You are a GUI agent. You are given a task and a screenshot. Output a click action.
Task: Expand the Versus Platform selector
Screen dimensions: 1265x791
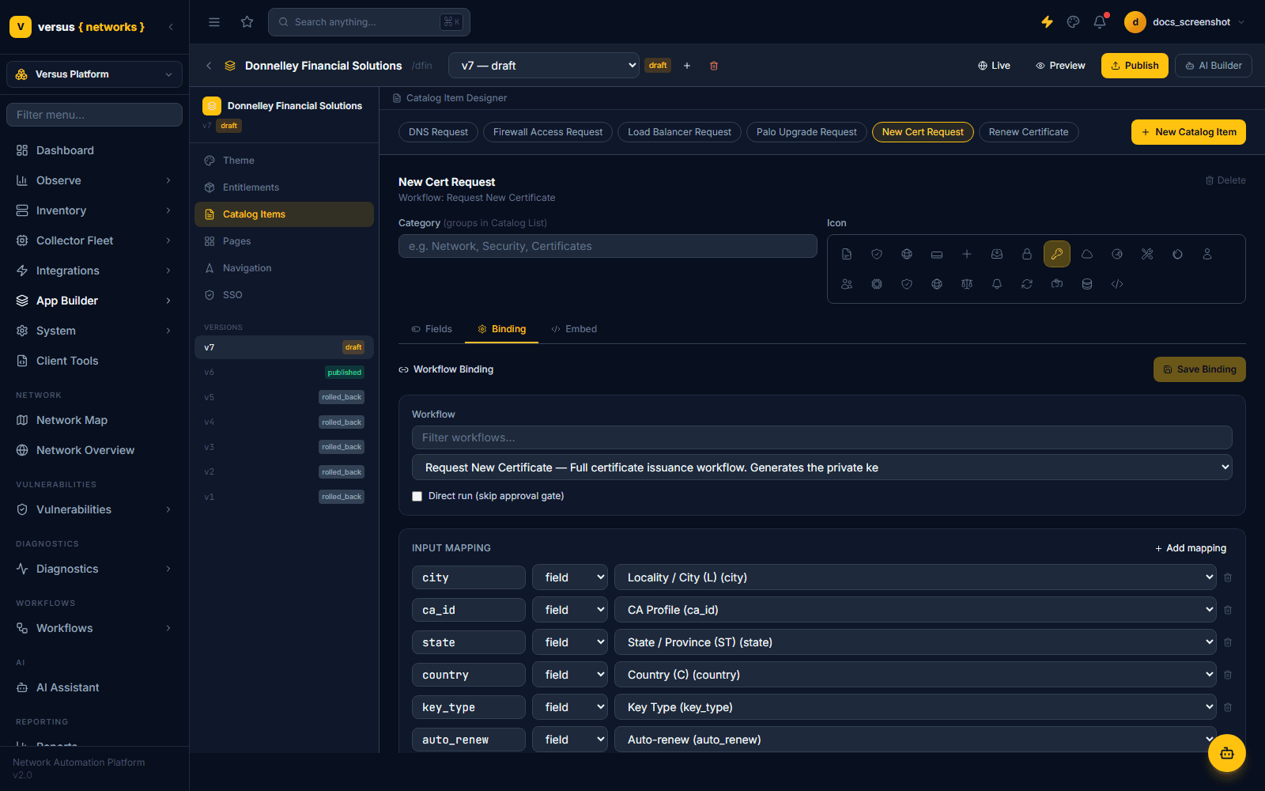point(94,74)
